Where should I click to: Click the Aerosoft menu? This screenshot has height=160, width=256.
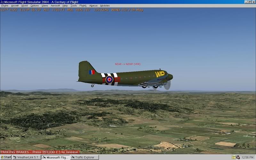pos(55,6)
